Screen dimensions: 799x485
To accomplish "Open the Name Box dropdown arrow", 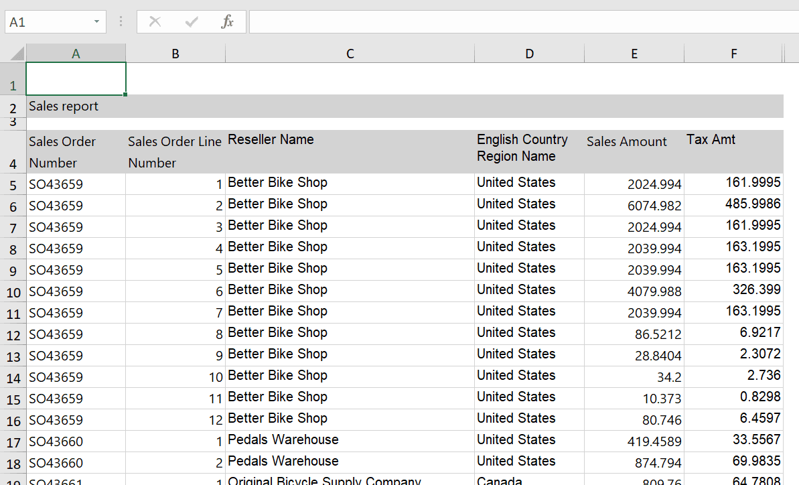I will click(x=96, y=21).
